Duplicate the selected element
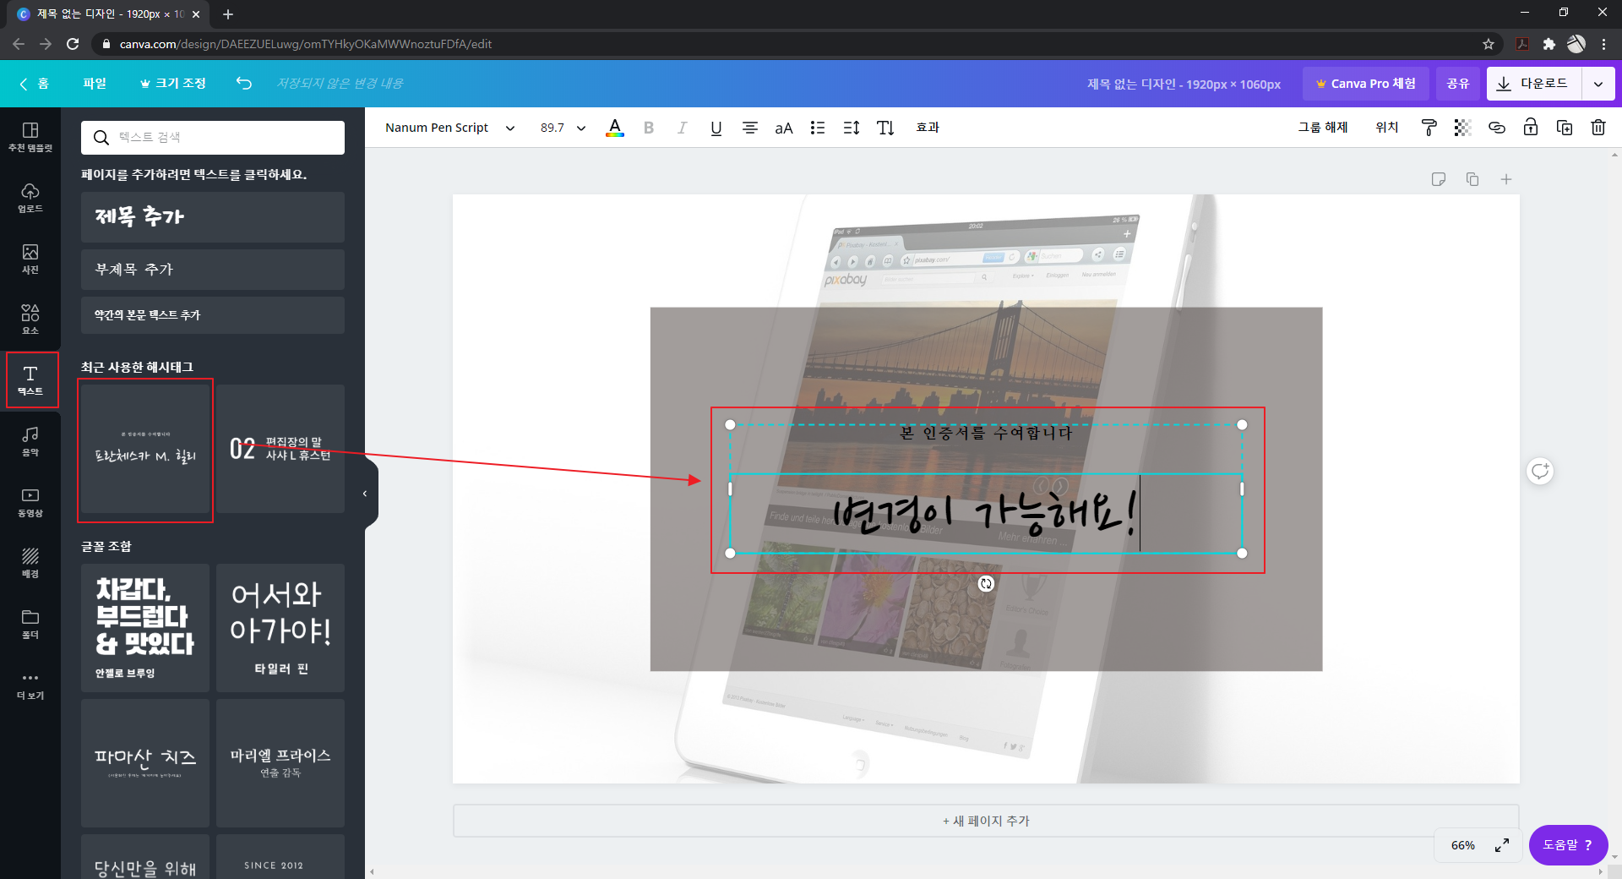1622x879 pixels. 1565,128
